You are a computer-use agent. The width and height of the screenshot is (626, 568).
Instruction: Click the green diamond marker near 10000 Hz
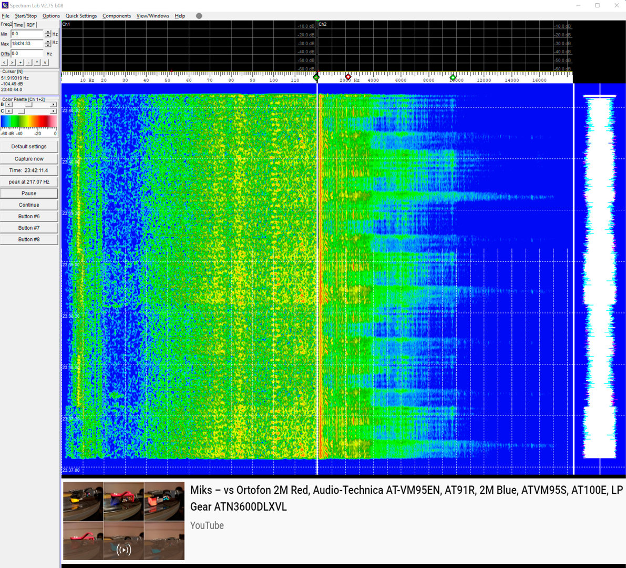point(453,77)
